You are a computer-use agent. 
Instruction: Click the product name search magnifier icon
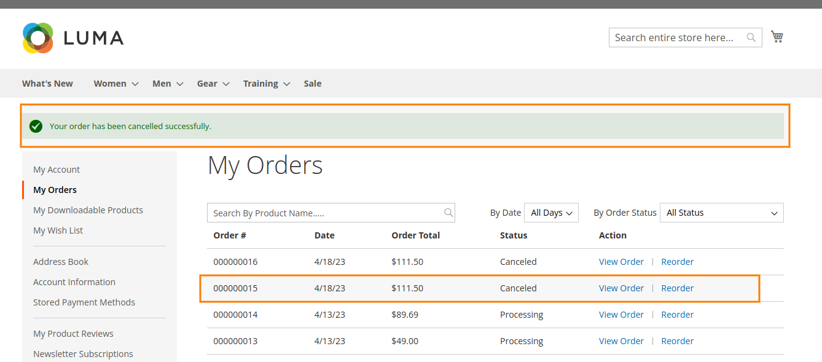coord(448,213)
